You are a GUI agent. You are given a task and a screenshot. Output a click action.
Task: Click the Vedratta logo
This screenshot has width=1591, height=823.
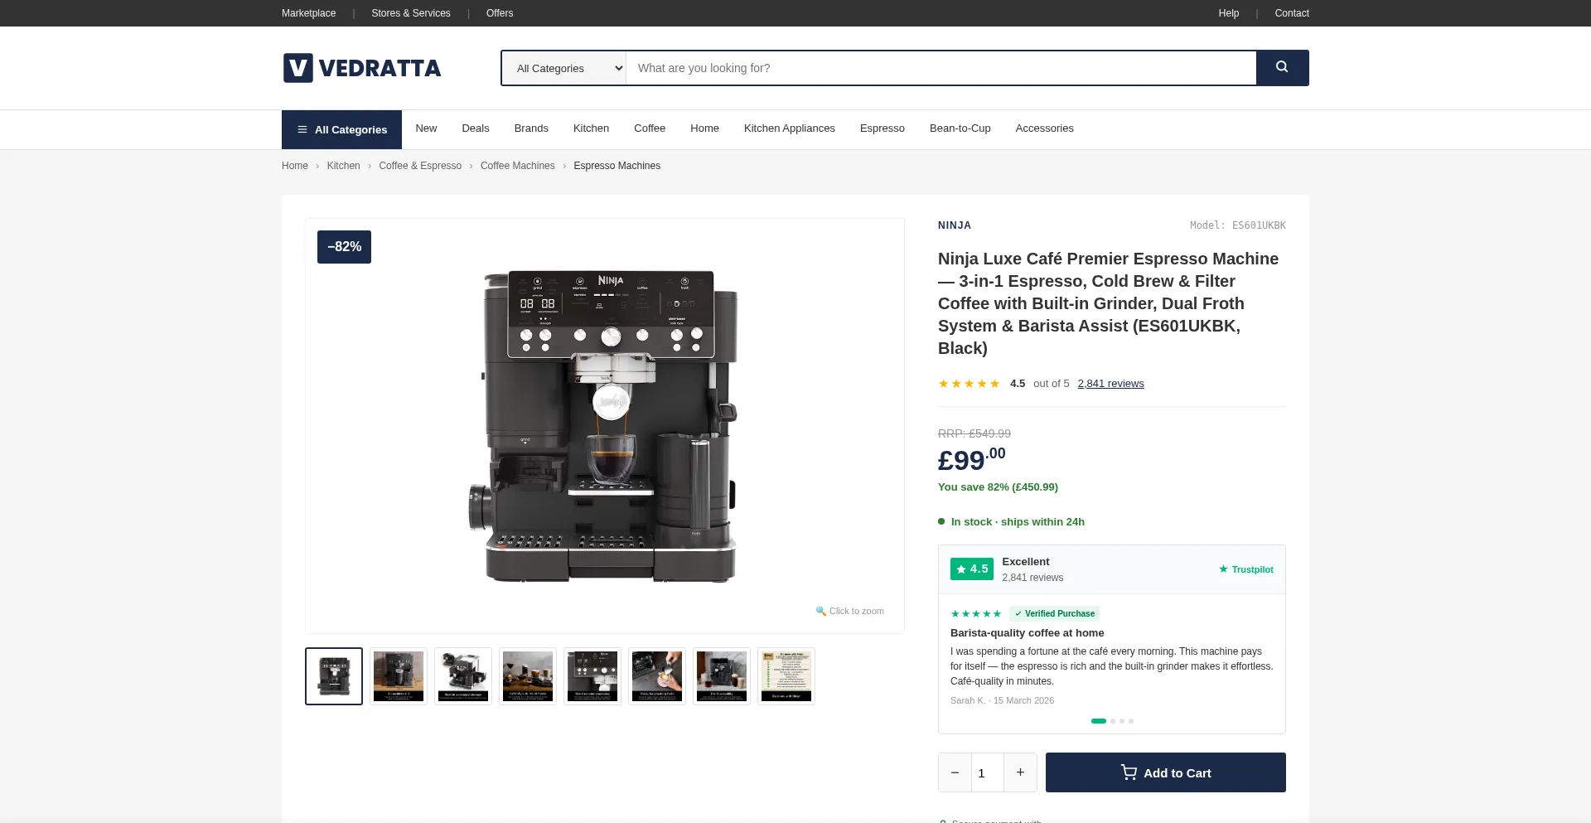click(x=362, y=68)
